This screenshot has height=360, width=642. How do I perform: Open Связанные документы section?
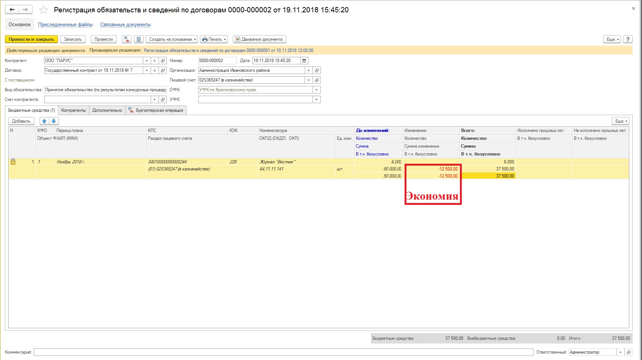pos(125,25)
